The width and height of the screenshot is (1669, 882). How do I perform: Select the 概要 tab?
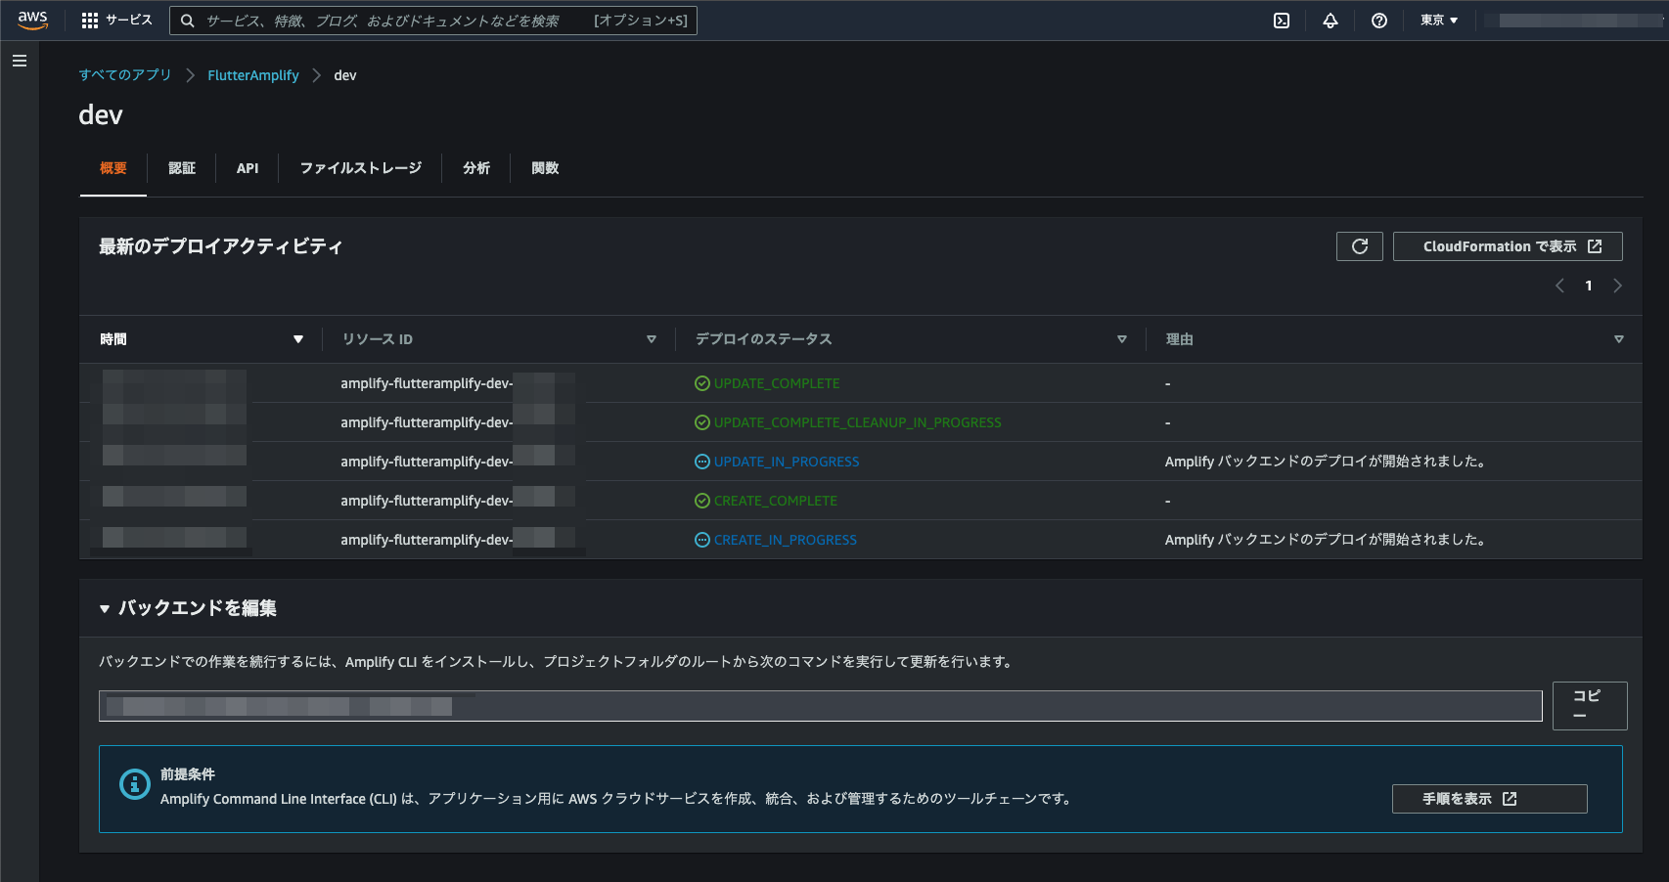point(113,168)
